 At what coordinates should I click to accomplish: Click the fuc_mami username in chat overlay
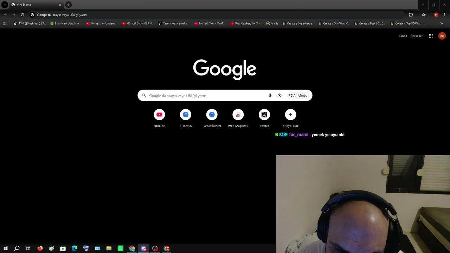point(298,135)
